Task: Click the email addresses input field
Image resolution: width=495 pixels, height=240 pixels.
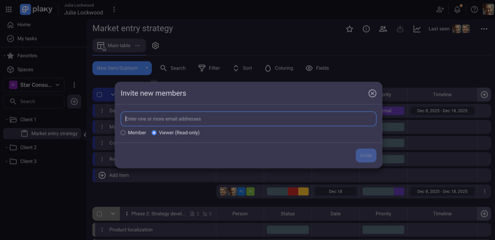Action: click(248, 119)
